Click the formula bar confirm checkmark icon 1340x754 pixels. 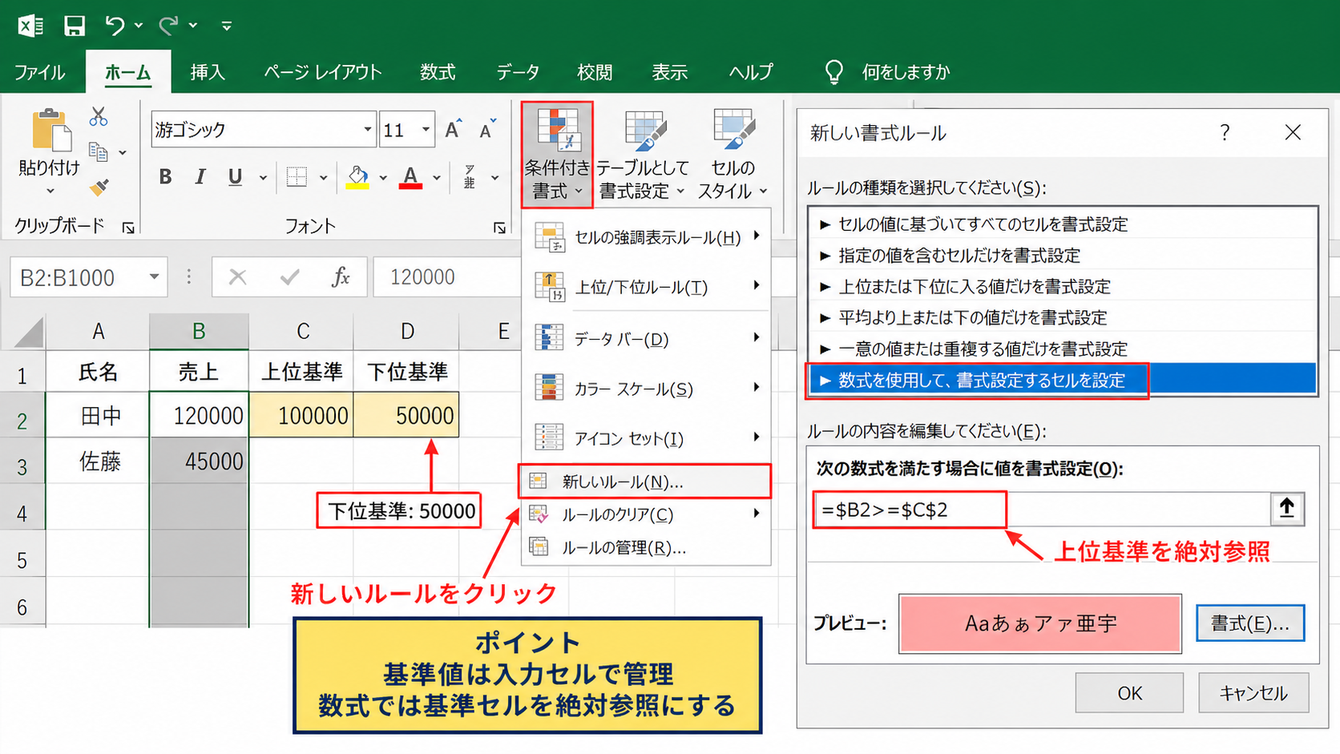pos(289,277)
